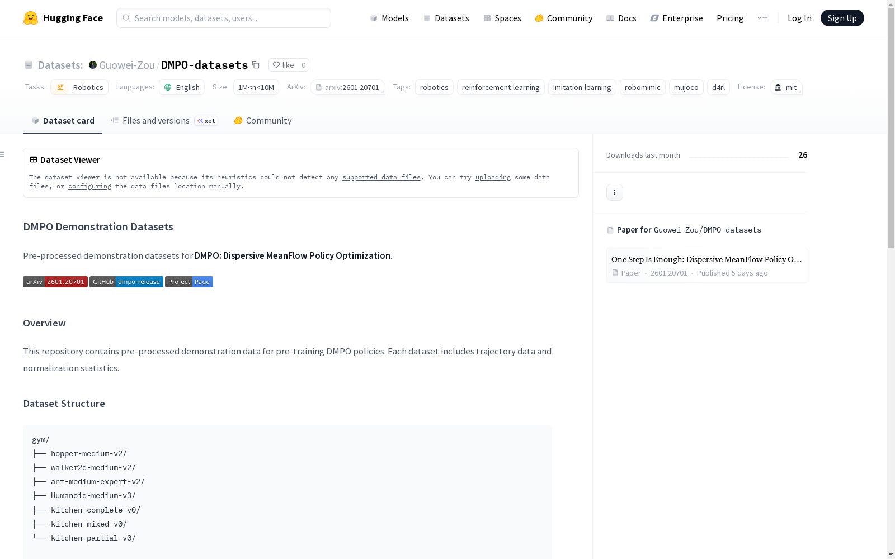
Task: Focus the search models, datasets, users field
Action: point(224,18)
